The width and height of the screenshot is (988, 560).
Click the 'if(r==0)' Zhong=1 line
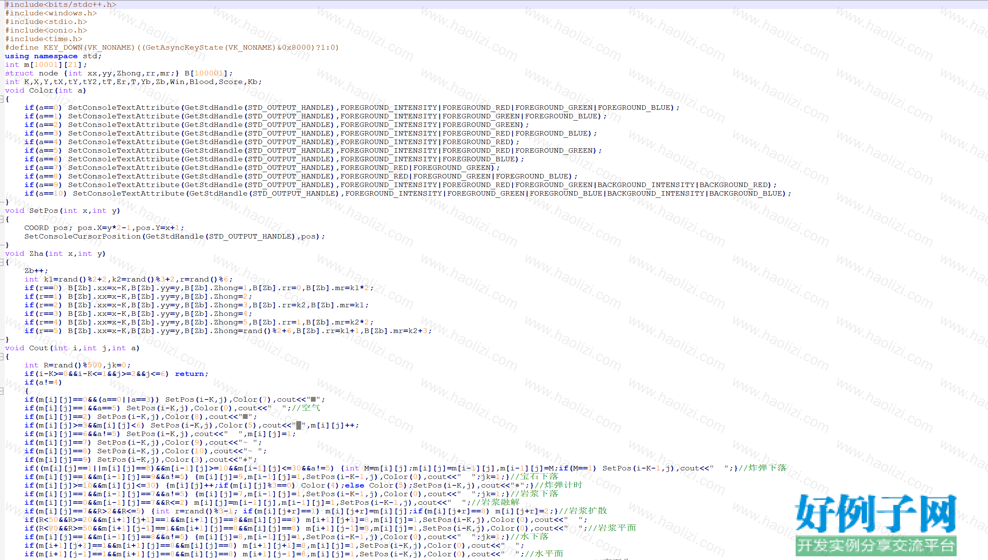(198, 288)
